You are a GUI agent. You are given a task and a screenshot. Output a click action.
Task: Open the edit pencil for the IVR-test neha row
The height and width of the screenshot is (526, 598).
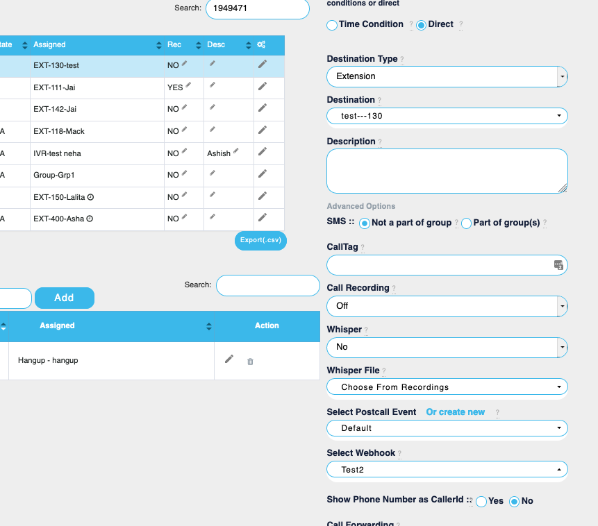(x=263, y=152)
